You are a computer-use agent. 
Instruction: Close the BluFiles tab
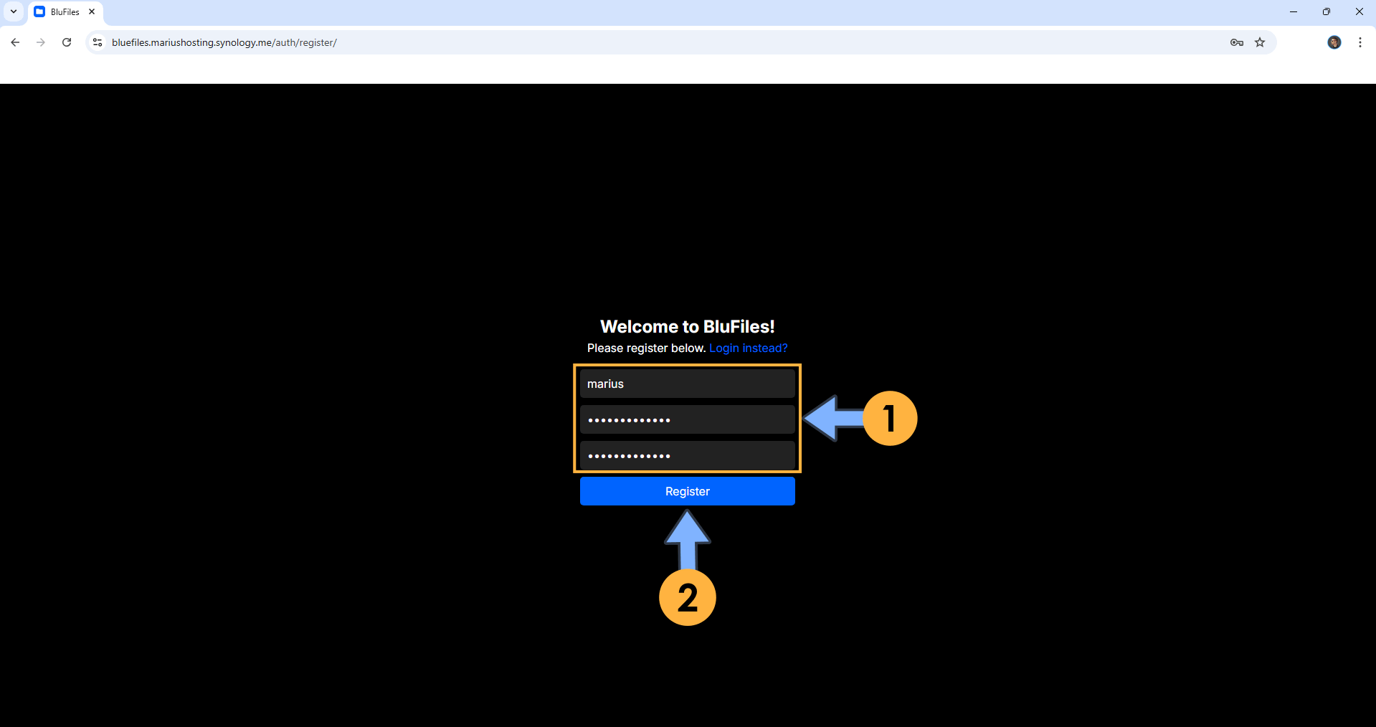click(92, 11)
